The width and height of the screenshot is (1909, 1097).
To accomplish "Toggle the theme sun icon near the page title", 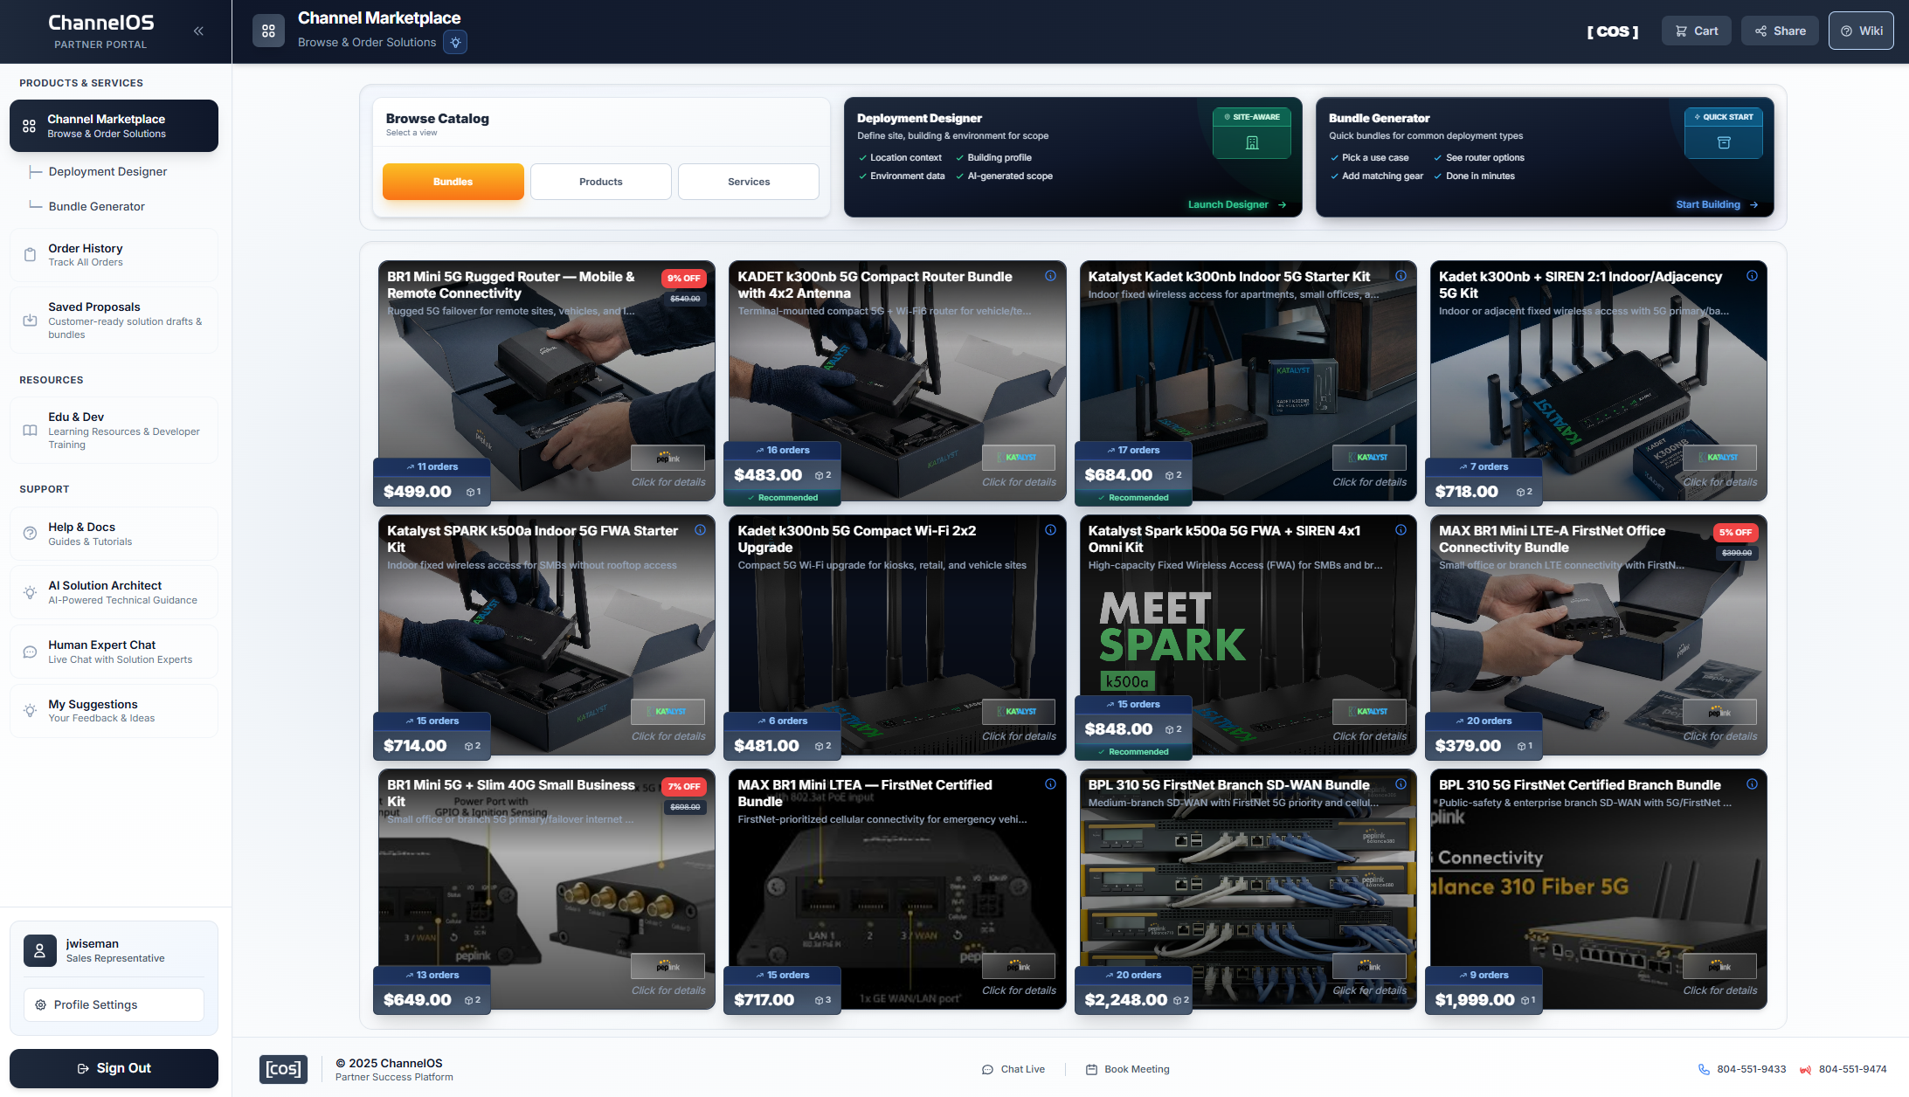I will pyautogui.click(x=455, y=41).
